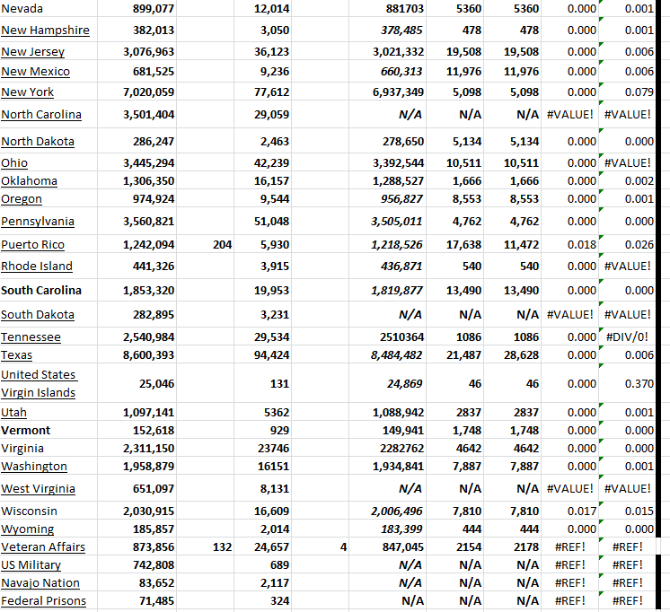
Task: Select cell with value 2,006,496
Action: pos(387,511)
